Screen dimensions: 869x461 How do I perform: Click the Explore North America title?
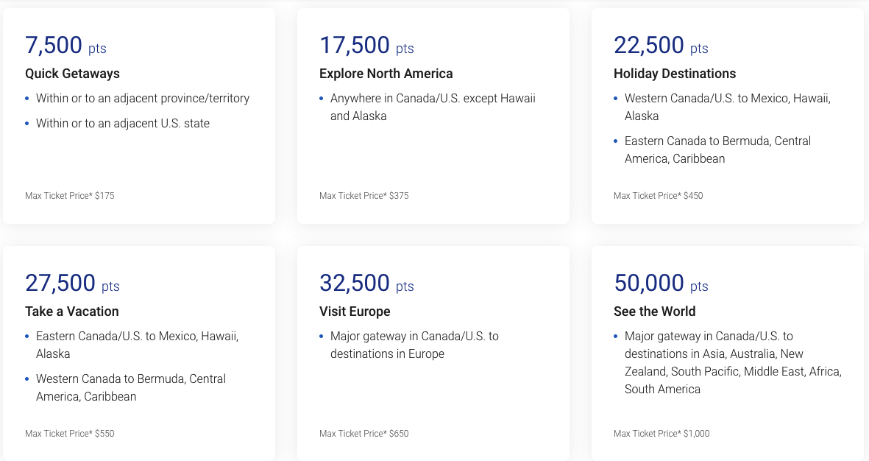click(x=386, y=74)
